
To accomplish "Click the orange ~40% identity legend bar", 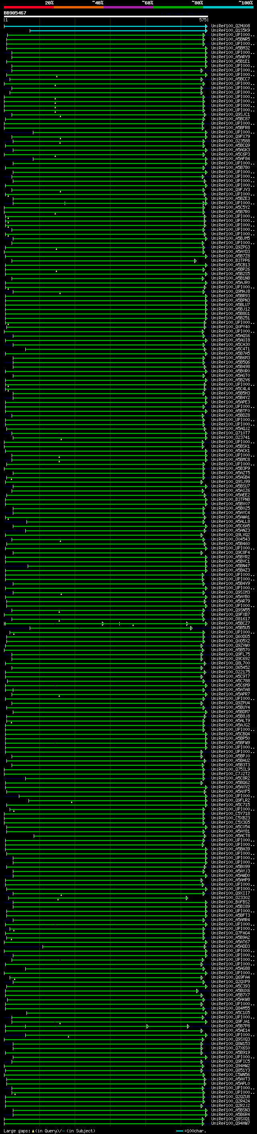I will coord(79,7).
